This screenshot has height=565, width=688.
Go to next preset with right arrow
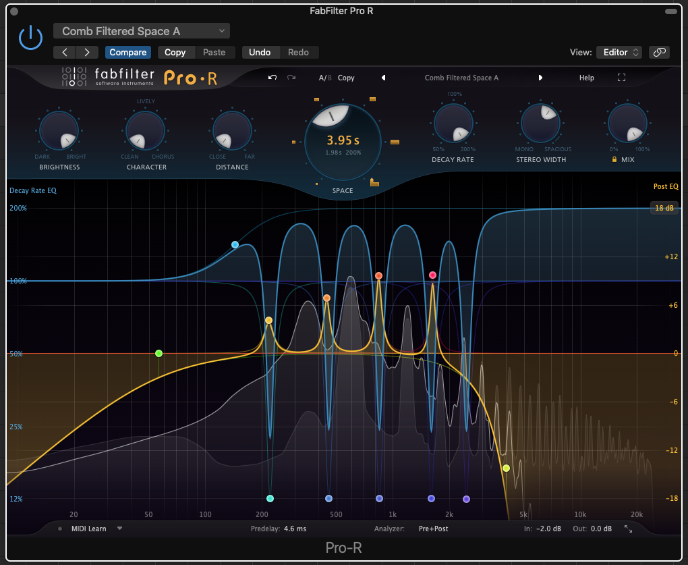[540, 78]
